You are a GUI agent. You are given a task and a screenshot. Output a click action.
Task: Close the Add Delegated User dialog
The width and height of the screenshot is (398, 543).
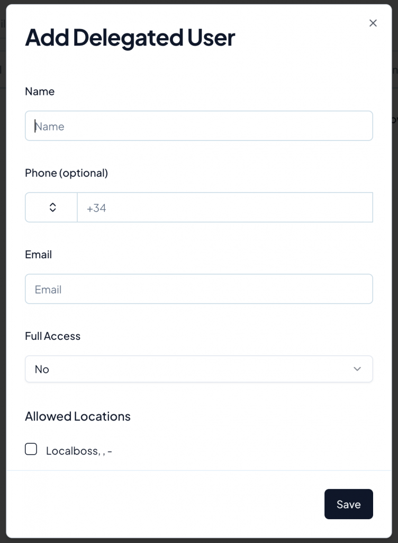tap(373, 23)
